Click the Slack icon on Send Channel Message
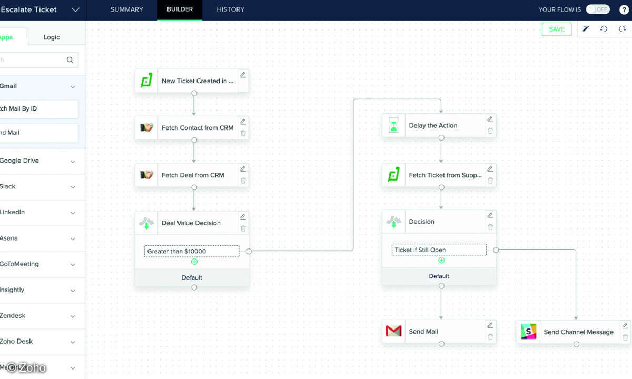The height and width of the screenshot is (379, 632). 528,332
